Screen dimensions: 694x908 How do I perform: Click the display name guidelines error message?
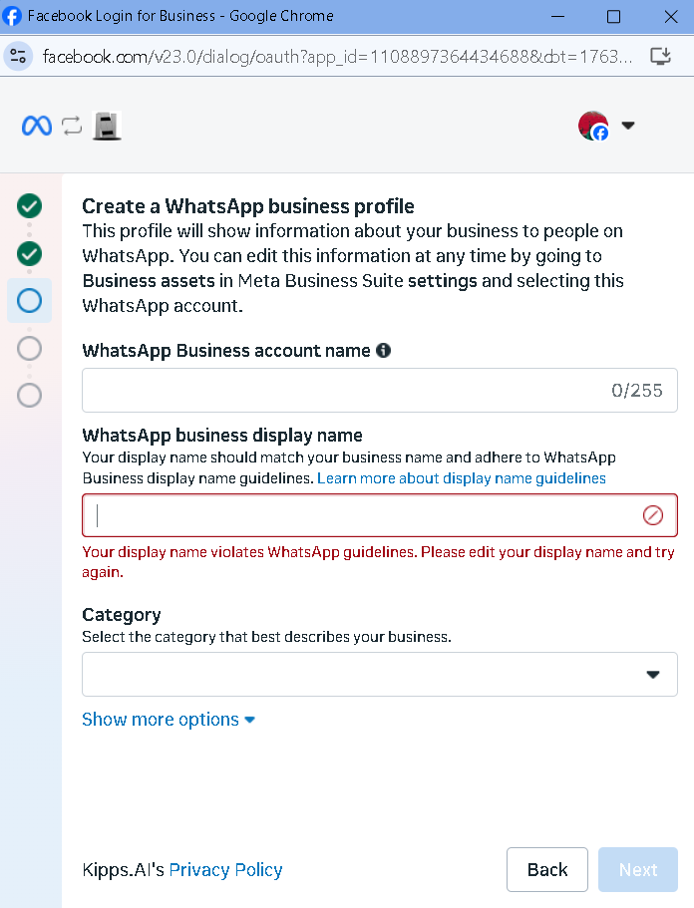(378, 562)
